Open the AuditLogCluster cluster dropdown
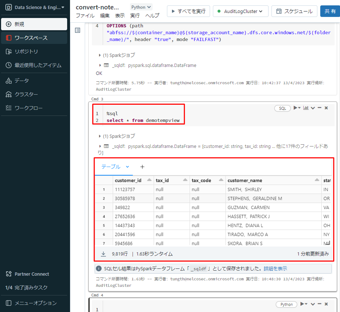 [x=241, y=11]
